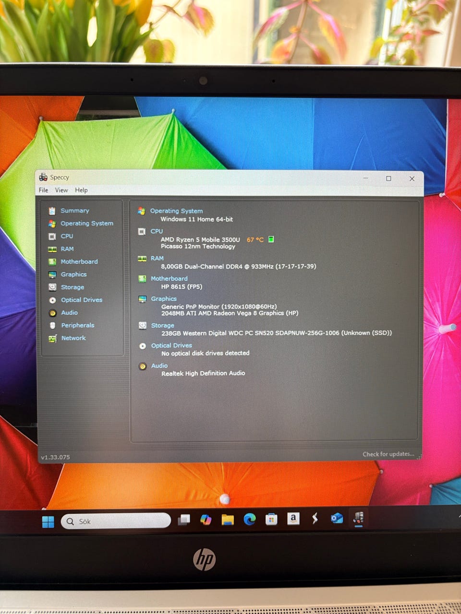Select RAM in the sidebar list

pyautogui.click(x=67, y=249)
